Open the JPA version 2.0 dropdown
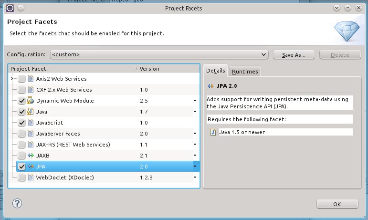The width and height of the screenshot is (368, 220). [x=195, y=167]
